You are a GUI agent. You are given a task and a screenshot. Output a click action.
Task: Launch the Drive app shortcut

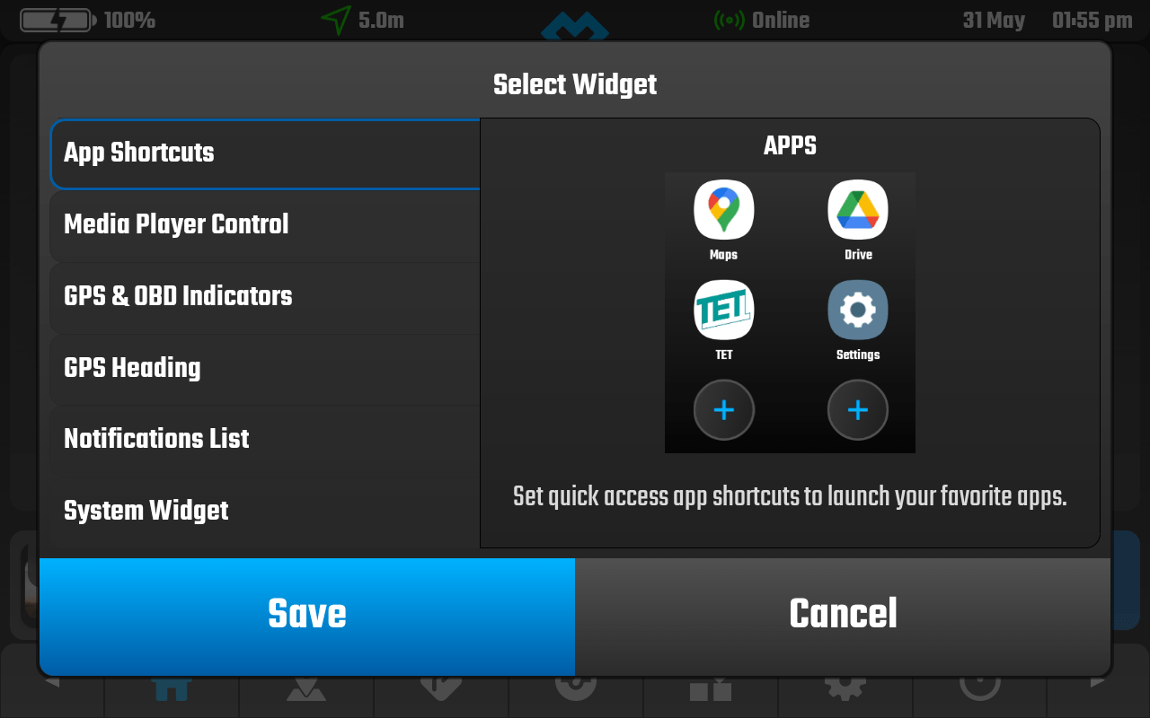tap(857, 210)
